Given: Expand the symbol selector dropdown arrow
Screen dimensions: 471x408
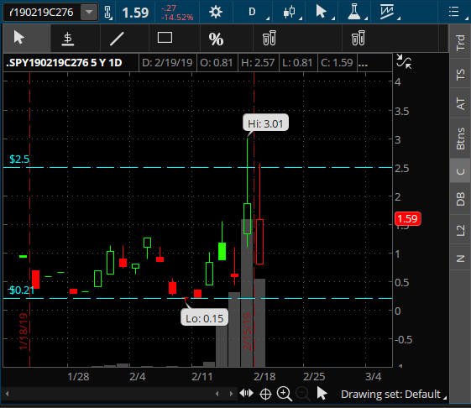Looking at the screenshot, I should (x=89, y=12).
